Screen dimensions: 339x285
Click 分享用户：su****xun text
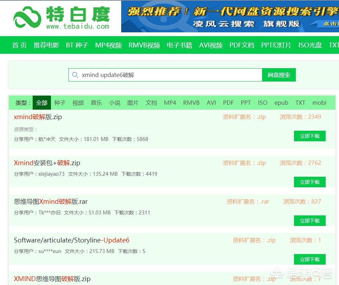click(37, 251)
